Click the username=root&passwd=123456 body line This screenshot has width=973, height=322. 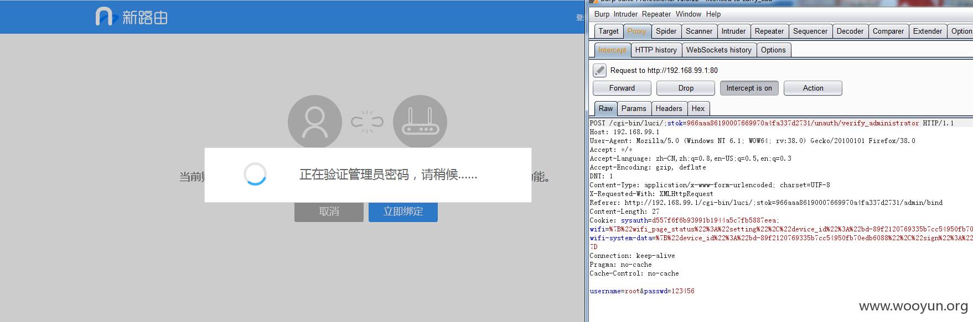(x=641, y=291)
